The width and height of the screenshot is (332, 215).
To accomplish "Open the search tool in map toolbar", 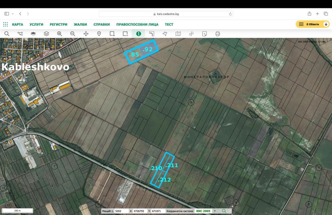I will (7, 34).
